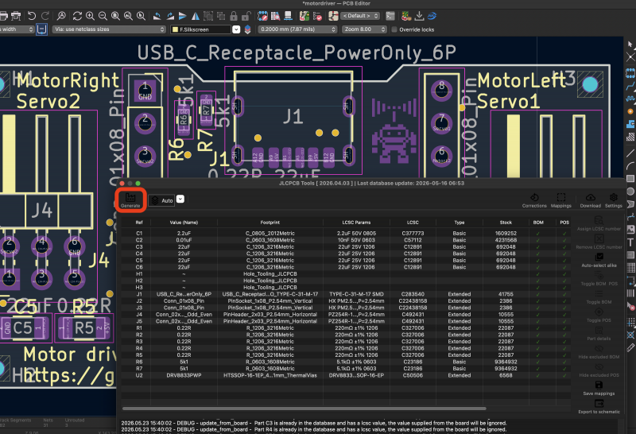Rotate selection counterclockwise
This screenshot has height=434, width=636.
tap(157, 16)
